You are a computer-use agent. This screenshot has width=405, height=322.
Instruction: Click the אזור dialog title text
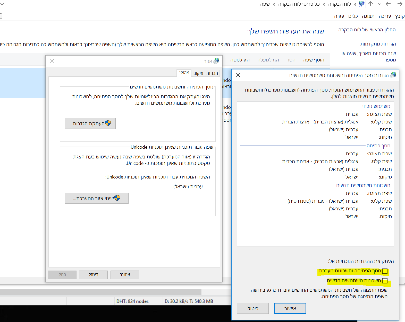point(208,61)
